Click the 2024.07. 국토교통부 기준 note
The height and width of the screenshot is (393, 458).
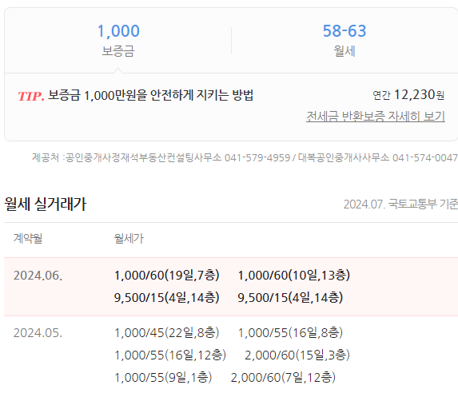point(400,204)
